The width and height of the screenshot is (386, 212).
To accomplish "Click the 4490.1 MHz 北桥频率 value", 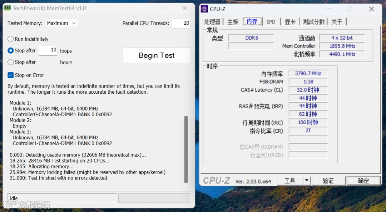I will 342,54.
